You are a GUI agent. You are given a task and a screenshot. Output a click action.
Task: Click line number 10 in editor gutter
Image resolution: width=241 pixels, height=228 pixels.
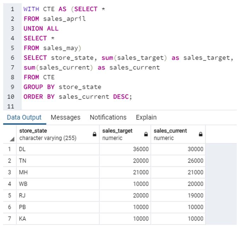11,97
